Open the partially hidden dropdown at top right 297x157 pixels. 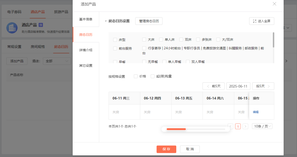tap(288, 28)
